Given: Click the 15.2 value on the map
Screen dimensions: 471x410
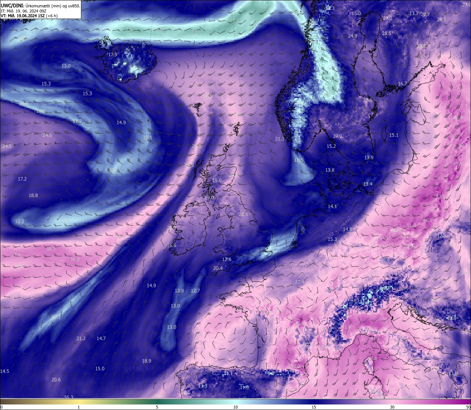Looking at the screenshot, I should [331, 146].
